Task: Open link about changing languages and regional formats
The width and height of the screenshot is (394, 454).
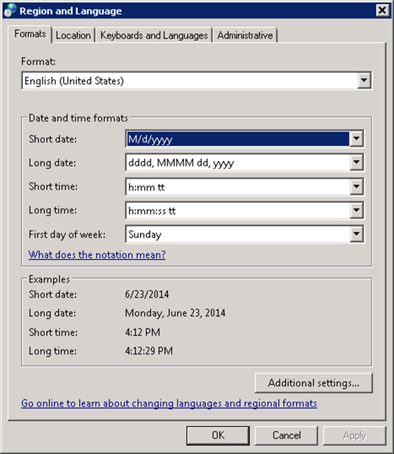Action: point(169,403)
